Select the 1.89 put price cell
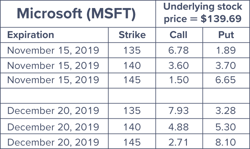Screen dimensions: 250x149 (226, 50)
